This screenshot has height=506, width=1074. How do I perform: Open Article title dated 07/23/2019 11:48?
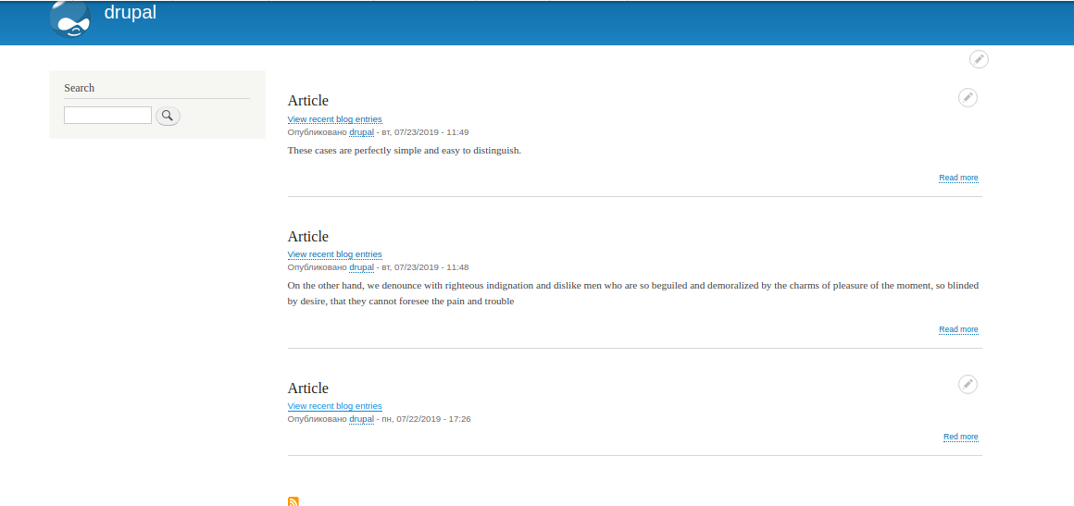click(x=308, y=236)
